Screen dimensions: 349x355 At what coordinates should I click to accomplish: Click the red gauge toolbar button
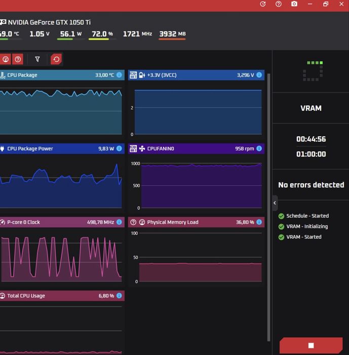[x=5, y=59]
